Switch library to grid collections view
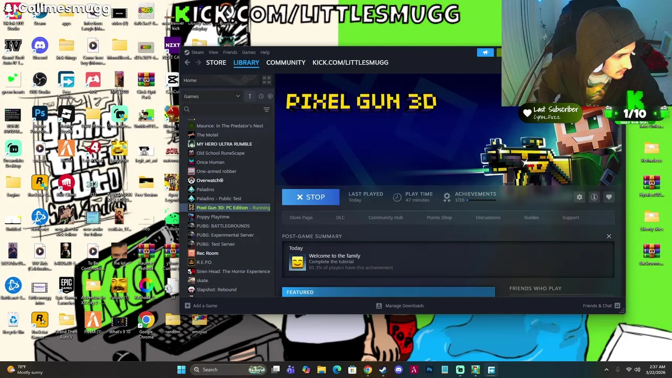This screenshot has height=378, width=672. click(x=267, y=80)
